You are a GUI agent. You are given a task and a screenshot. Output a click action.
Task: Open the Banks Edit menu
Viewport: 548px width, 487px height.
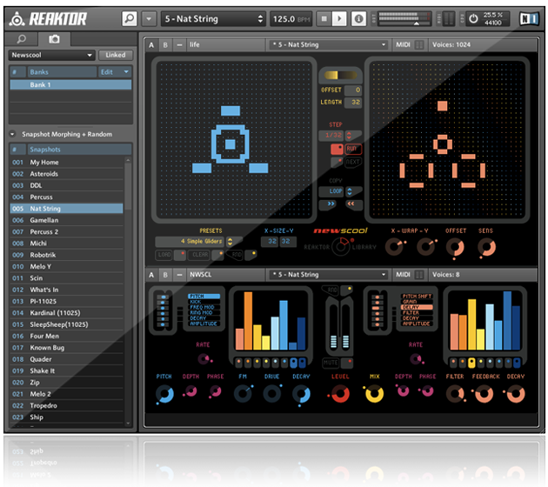[114, 72]
